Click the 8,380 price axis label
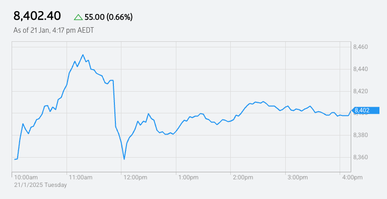The width and height of the screenshot is (387, 199). [x=361, y=135]
